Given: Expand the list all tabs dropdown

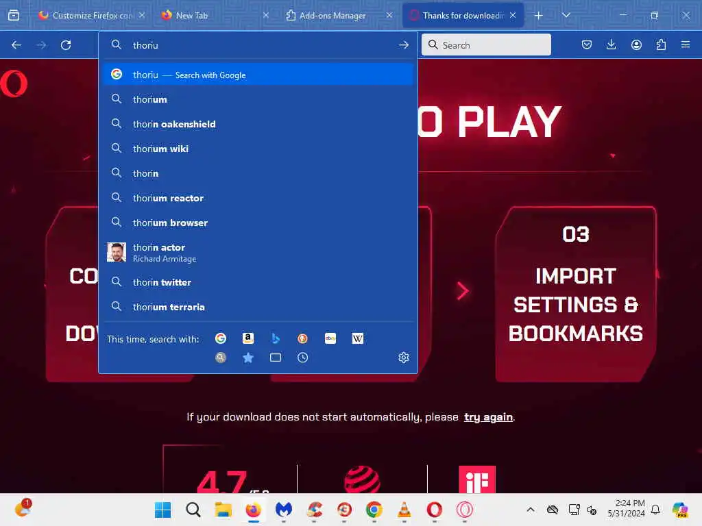Looking at the screenshot, I should 566,15.
